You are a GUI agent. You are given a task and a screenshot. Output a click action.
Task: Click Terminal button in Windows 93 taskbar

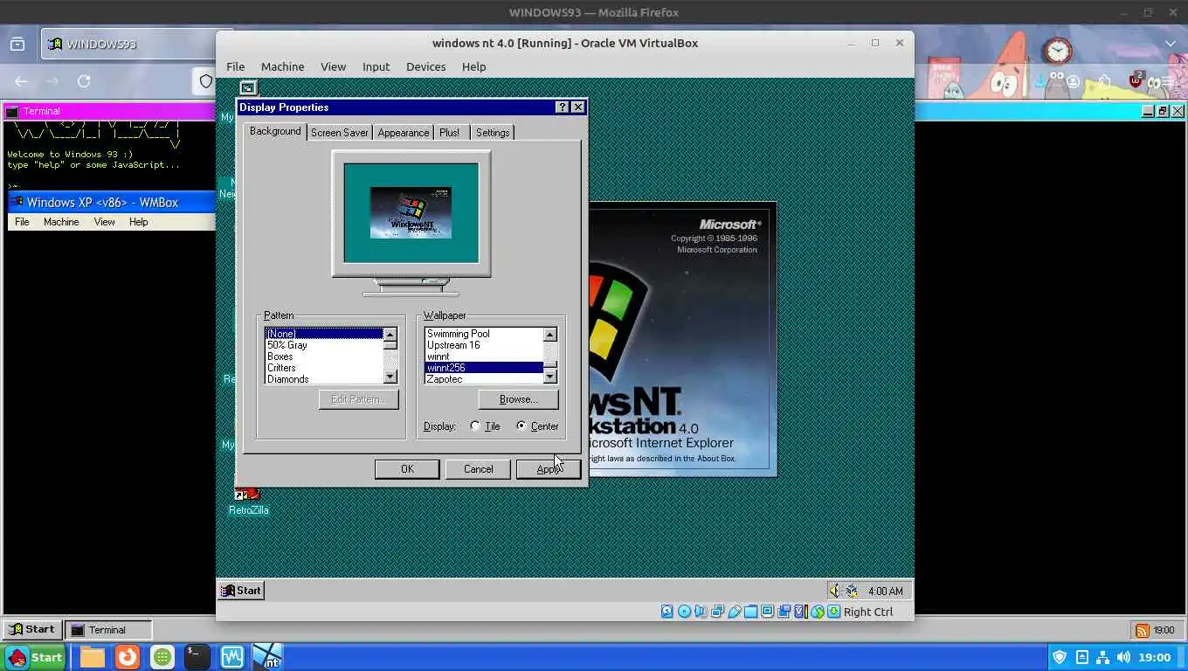click(108, 630)
